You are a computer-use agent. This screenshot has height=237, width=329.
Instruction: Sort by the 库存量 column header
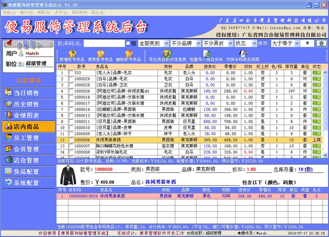click(x=291, y=67)
